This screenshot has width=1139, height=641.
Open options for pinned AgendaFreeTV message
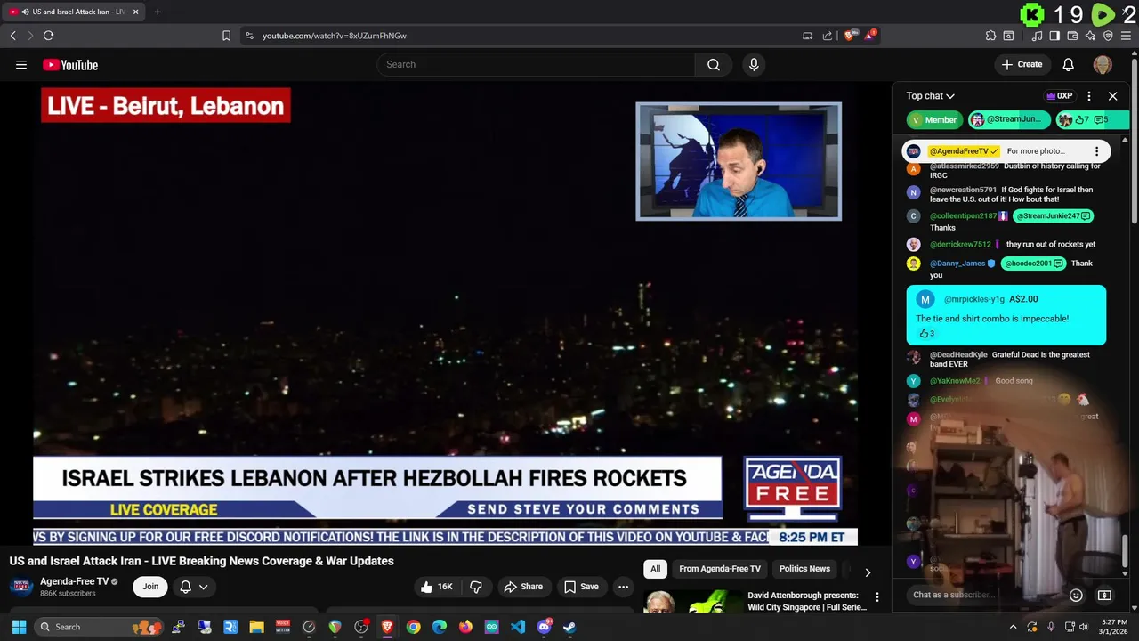tap(1096, 151)
